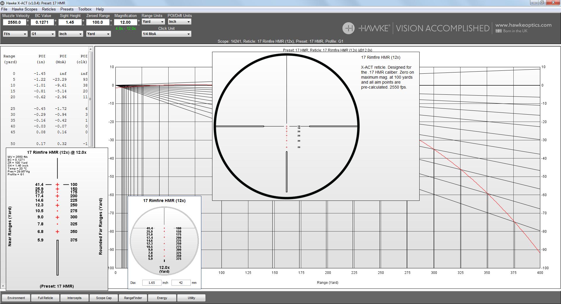
Task: Restore the Hawke X-ACT window size
Action: pos(542,3)
